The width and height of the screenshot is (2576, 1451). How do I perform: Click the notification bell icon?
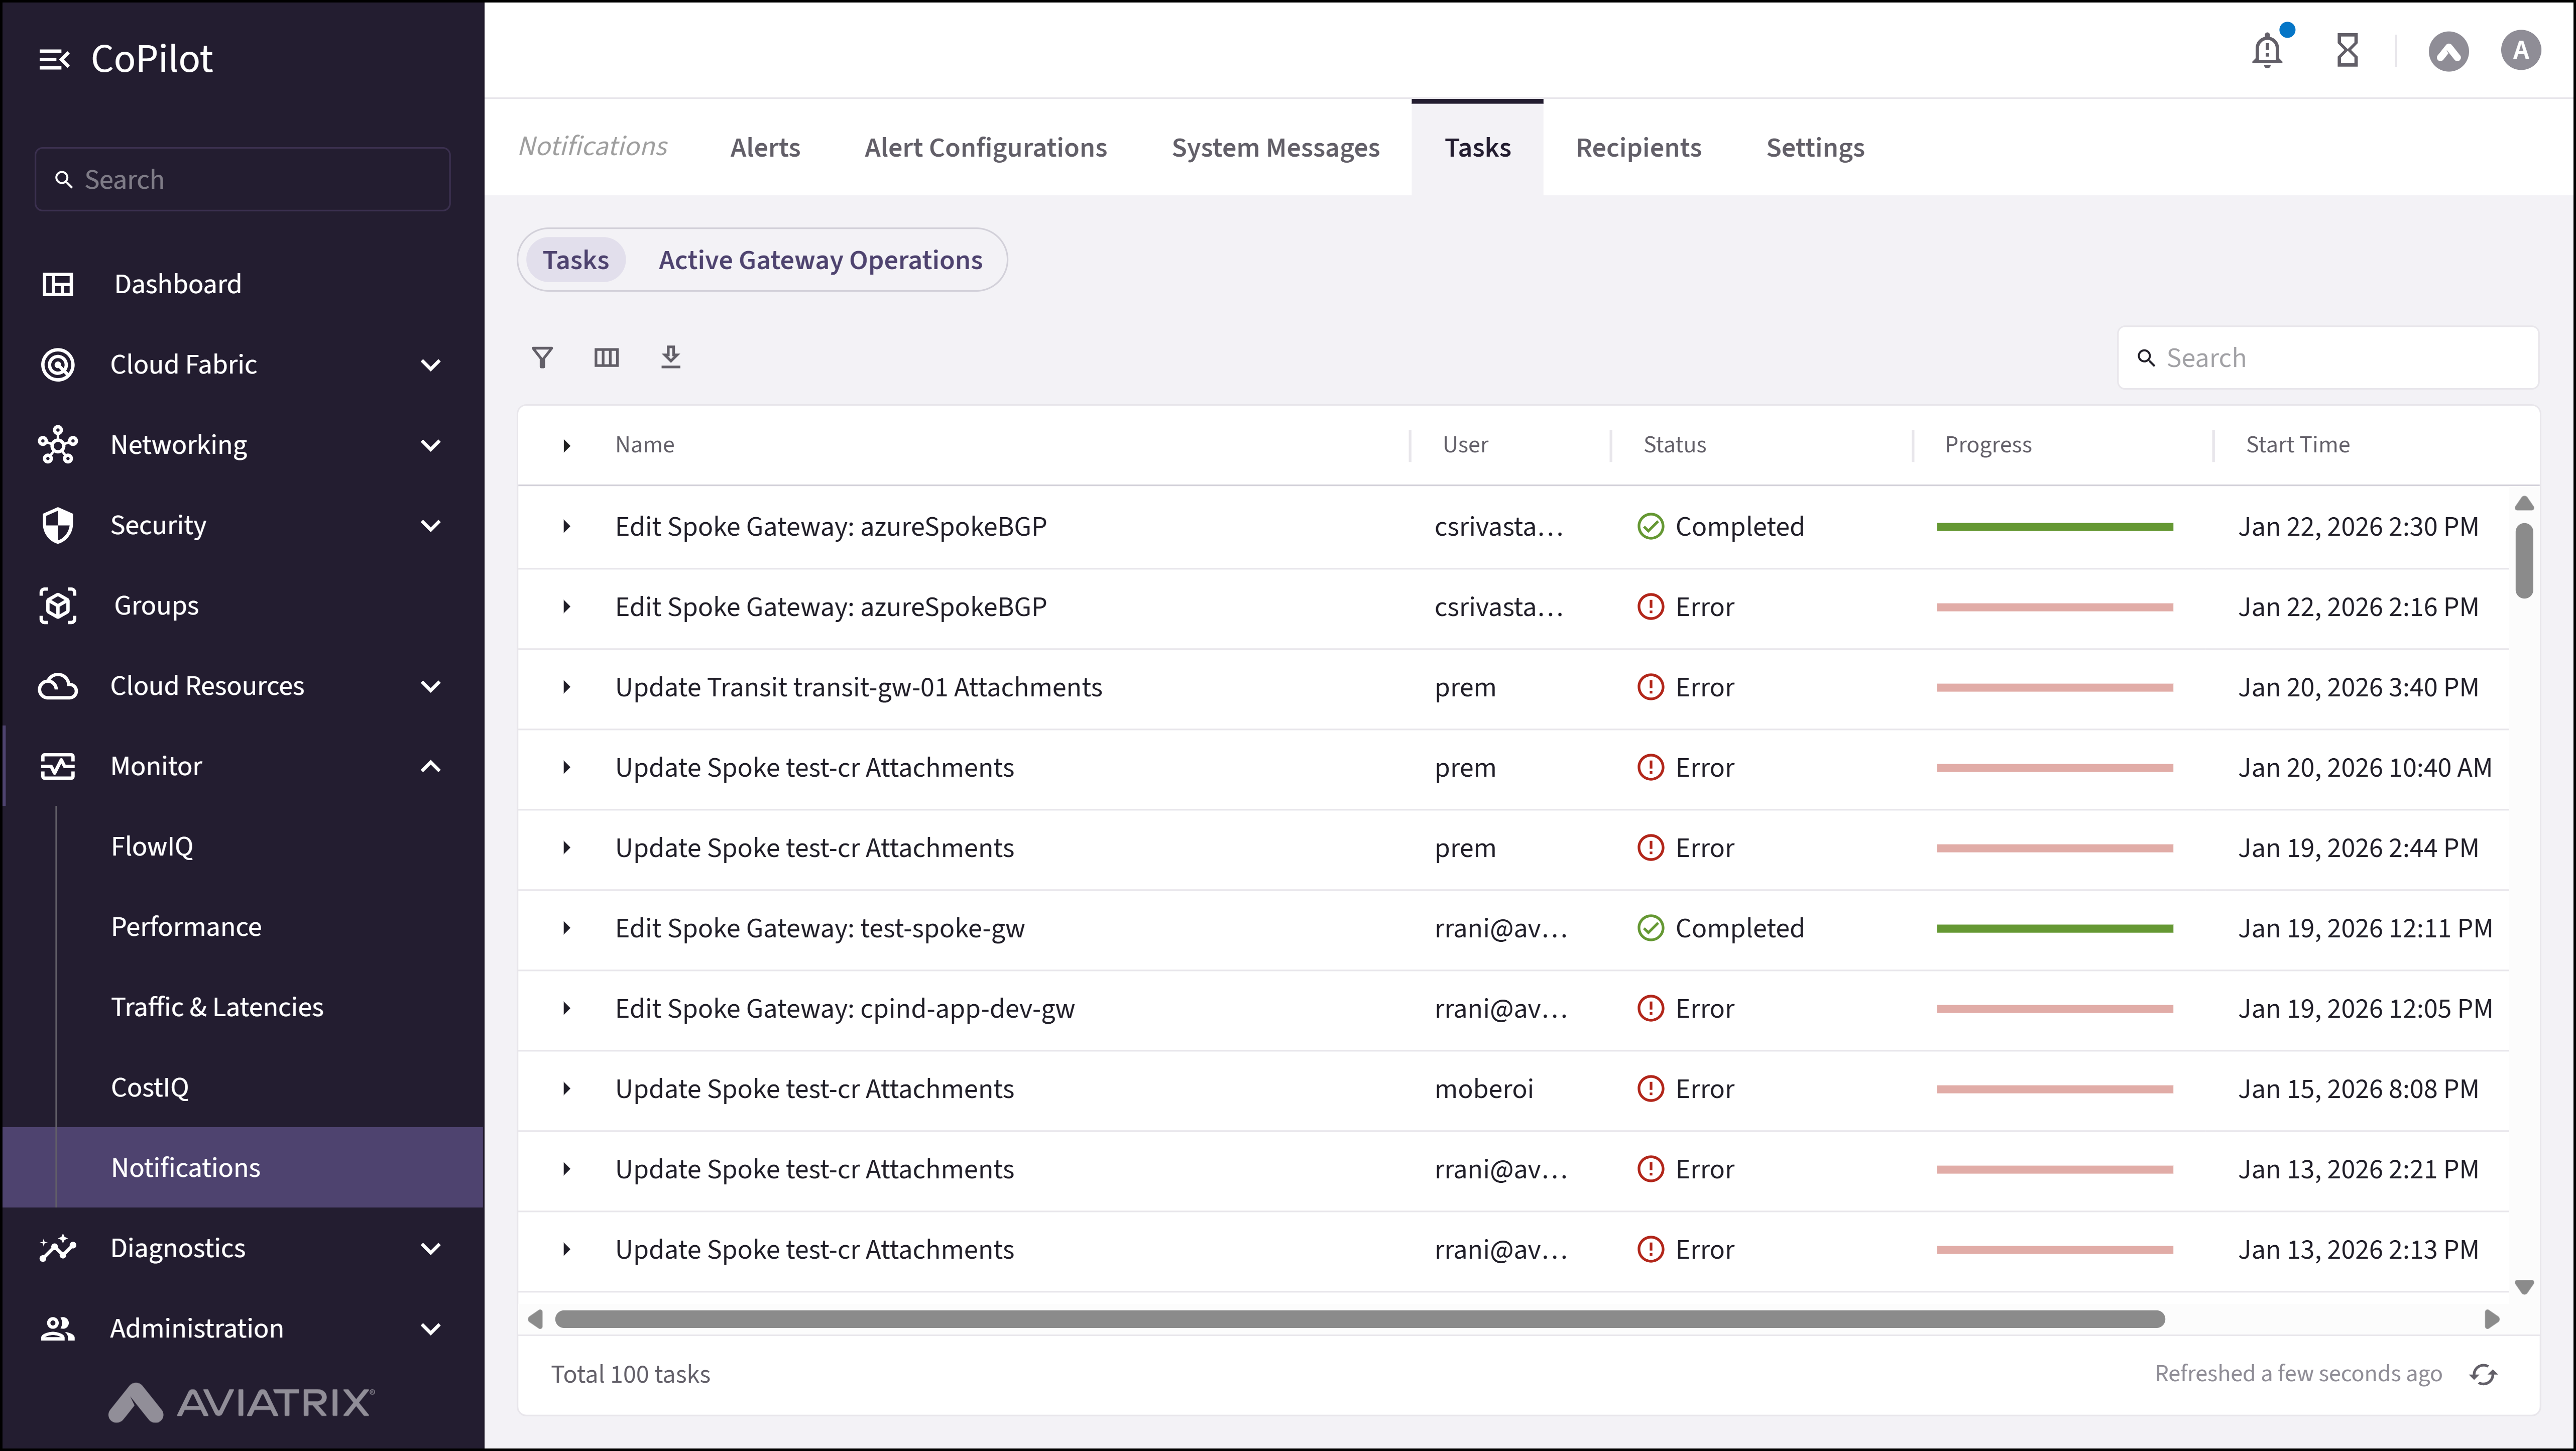[2266, 50]
